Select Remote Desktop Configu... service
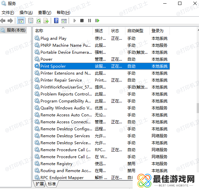This screenshot has height=189, width=199. [66, 129]
